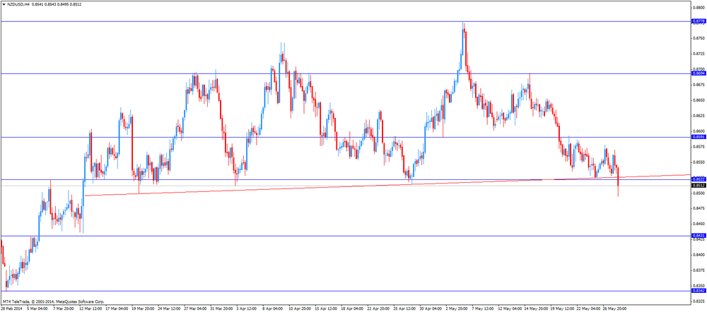Click the 2 May 20:00 time label
707x312 pixels.
(x=457, y=309)
